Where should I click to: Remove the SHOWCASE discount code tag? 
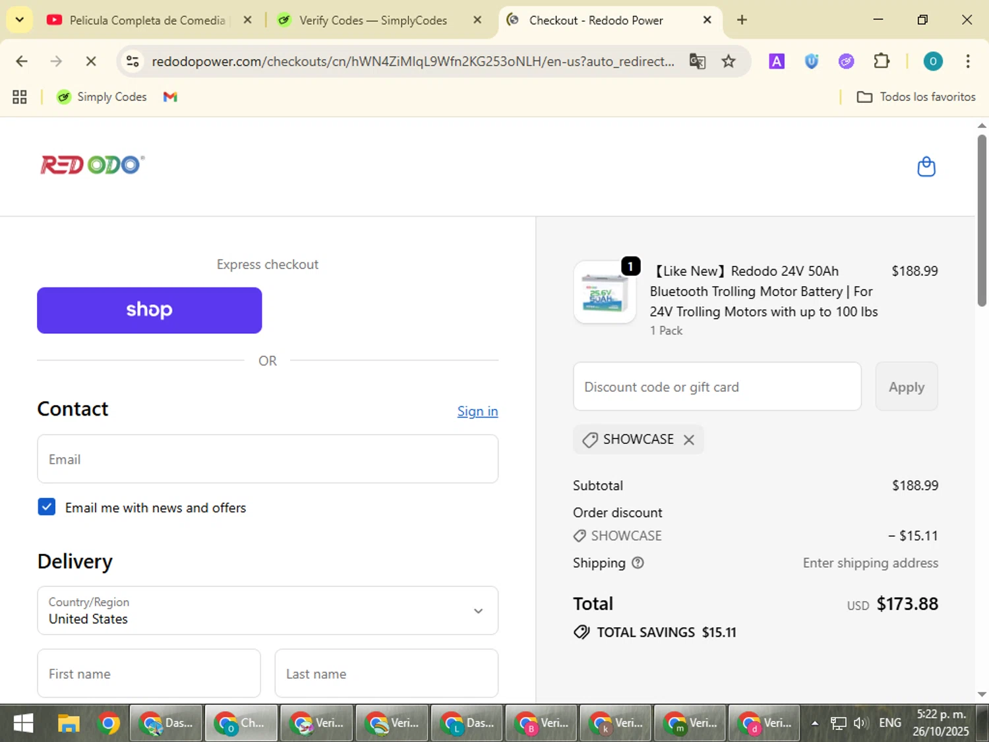coord(689,440)
